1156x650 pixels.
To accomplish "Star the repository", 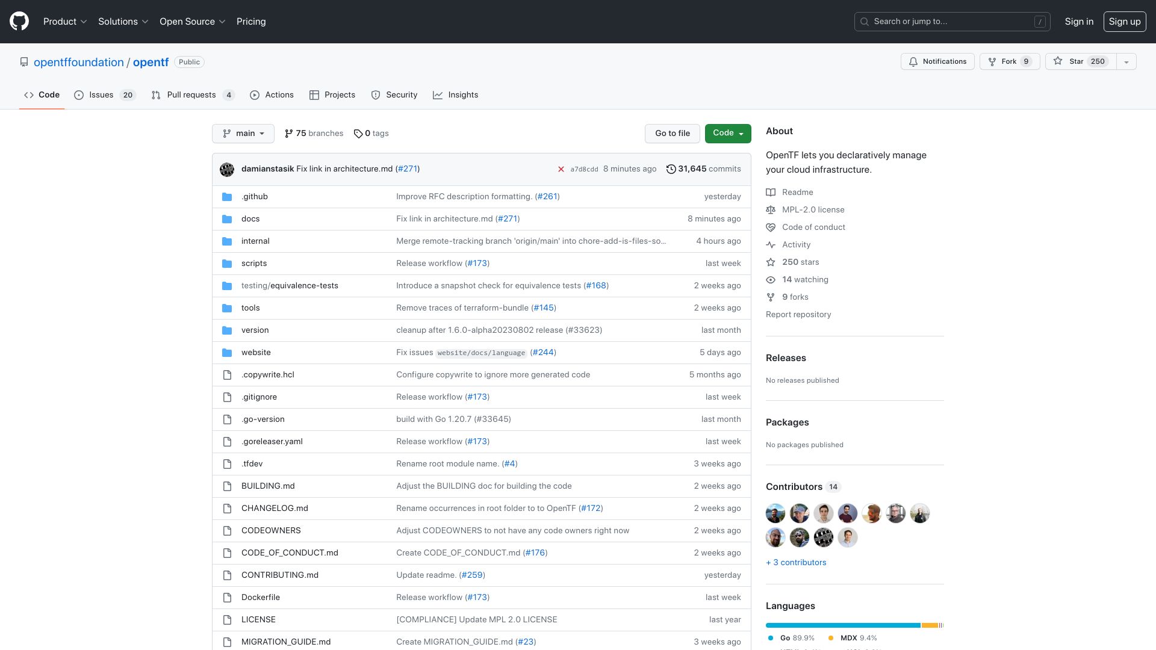I will tap(1081, 61).
